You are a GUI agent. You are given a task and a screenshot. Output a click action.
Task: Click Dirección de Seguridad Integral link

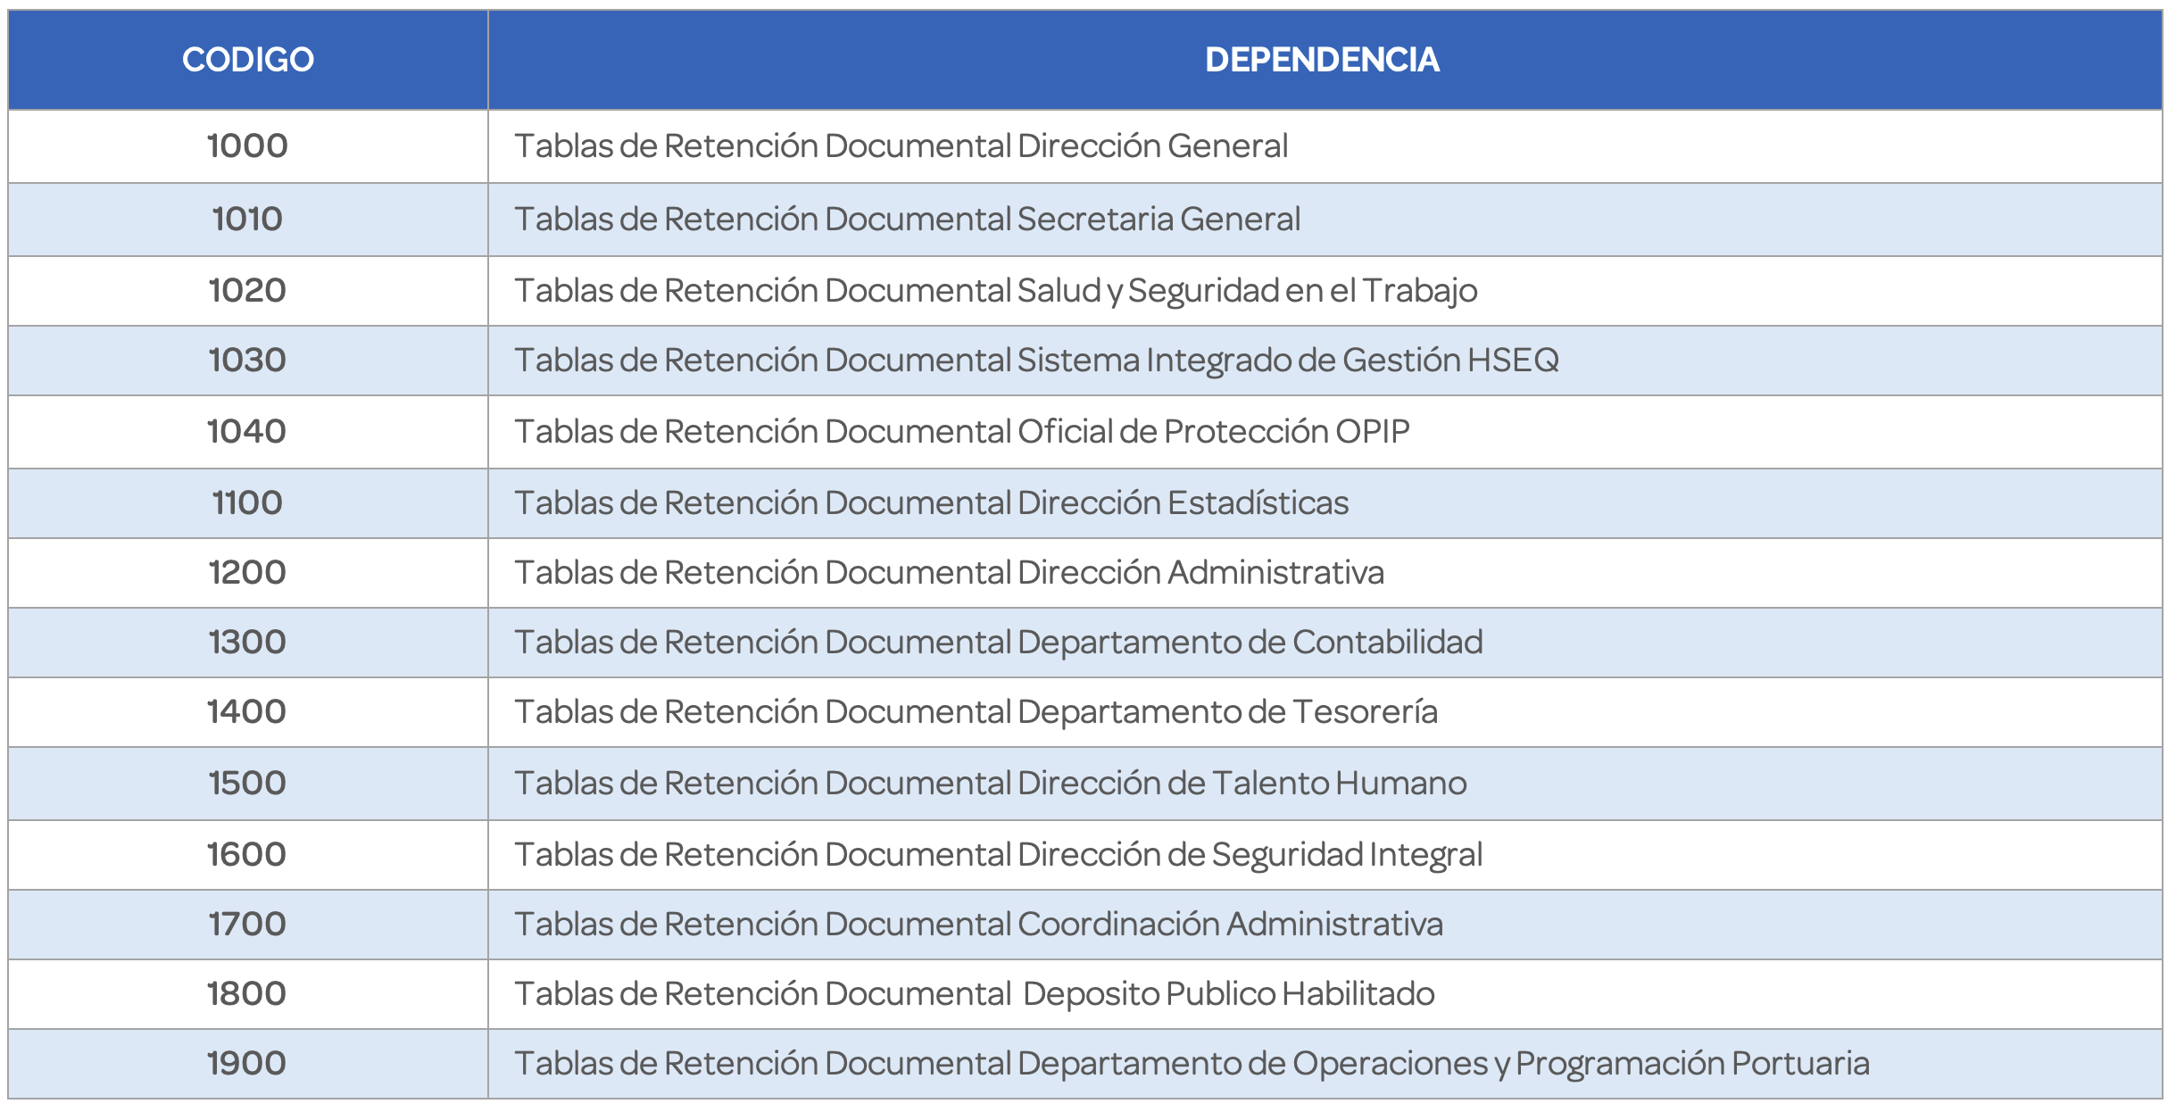coord(999,855)
